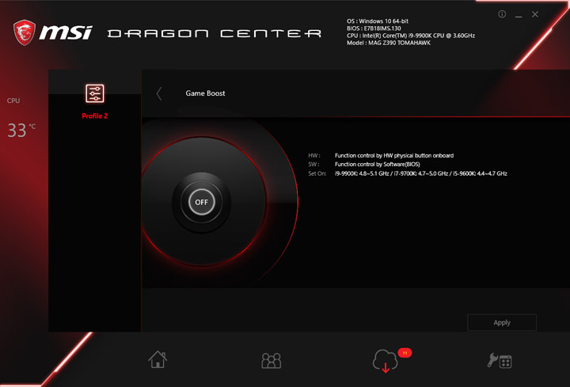Click the SW function control by Software(BIOS) text
The image size is (570, 387).
(x=378, y=165)
